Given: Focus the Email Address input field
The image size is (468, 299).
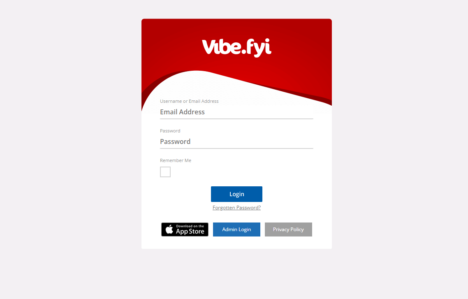Looking at the screenshot, I should [x=236, y=112].
